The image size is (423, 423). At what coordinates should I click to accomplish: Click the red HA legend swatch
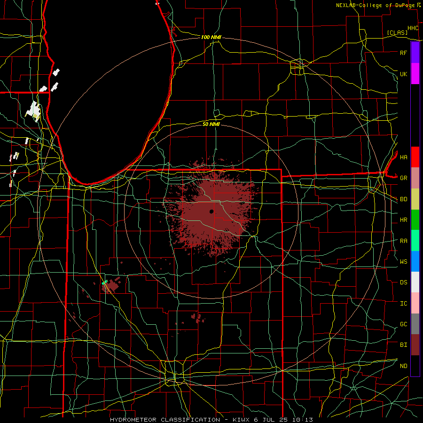pos(415,157)
